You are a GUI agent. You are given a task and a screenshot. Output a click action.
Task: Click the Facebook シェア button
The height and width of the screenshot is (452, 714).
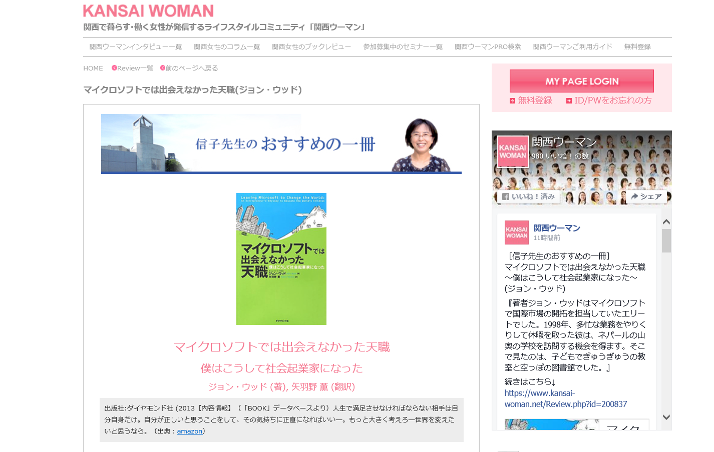[x=646, y=196]
